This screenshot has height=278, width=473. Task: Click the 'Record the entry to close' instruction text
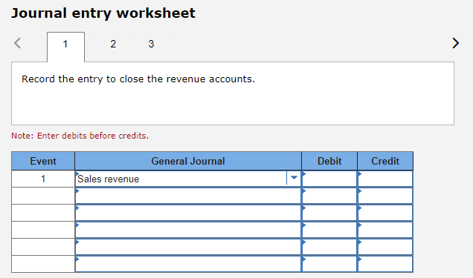pyautogui.click(x=138, y=79)
